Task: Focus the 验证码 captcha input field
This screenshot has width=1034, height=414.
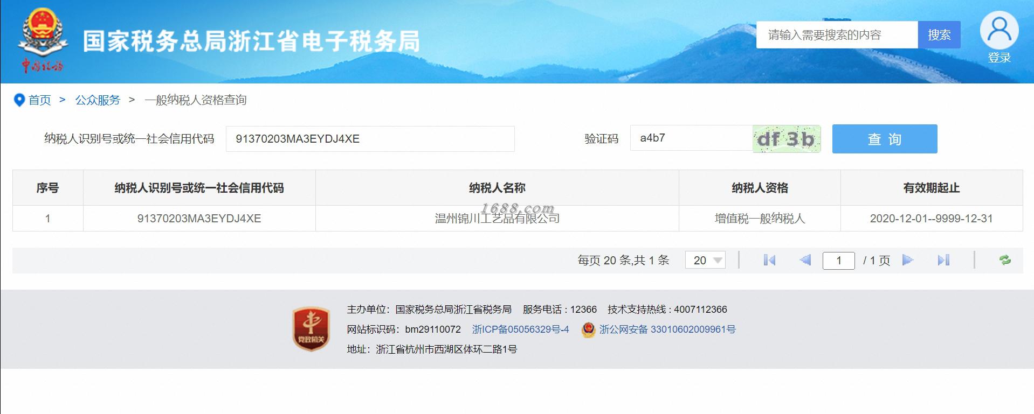Action: point(692,138)
